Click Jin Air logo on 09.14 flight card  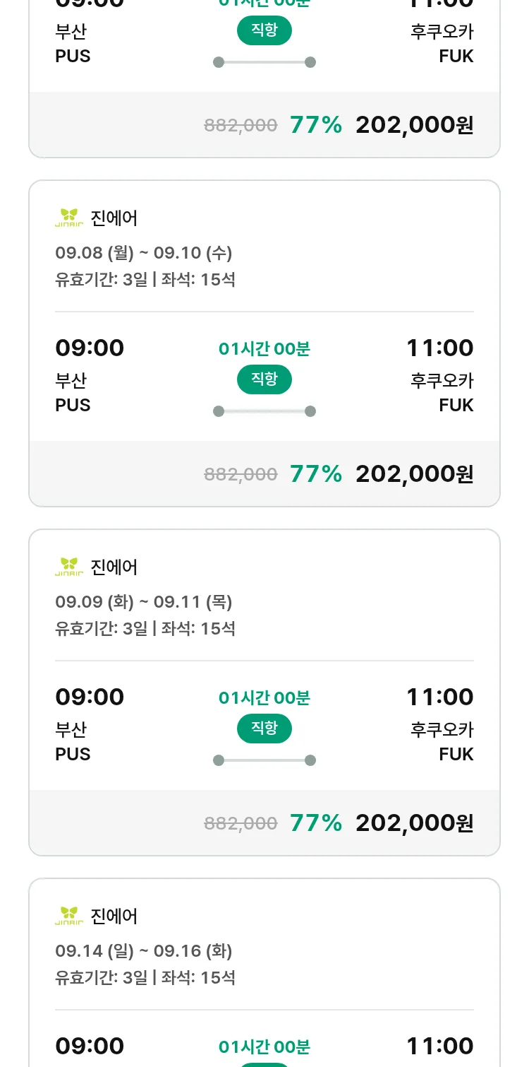(69, 916)
